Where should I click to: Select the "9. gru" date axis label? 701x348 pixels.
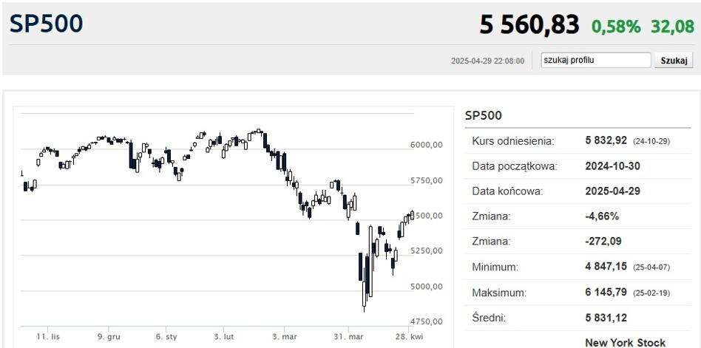[x=109, y=336]
